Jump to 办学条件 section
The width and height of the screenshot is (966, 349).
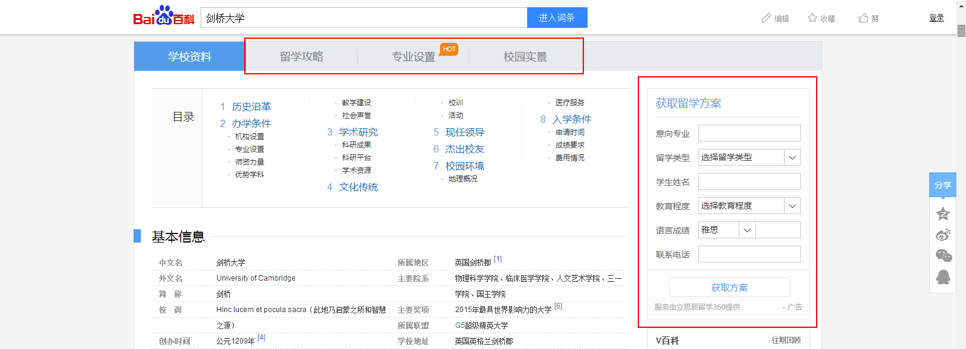251,123
